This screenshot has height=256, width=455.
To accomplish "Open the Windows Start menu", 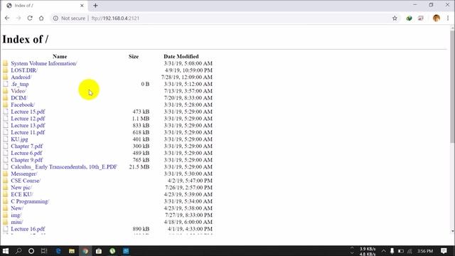I will click(x=5, y=251).
